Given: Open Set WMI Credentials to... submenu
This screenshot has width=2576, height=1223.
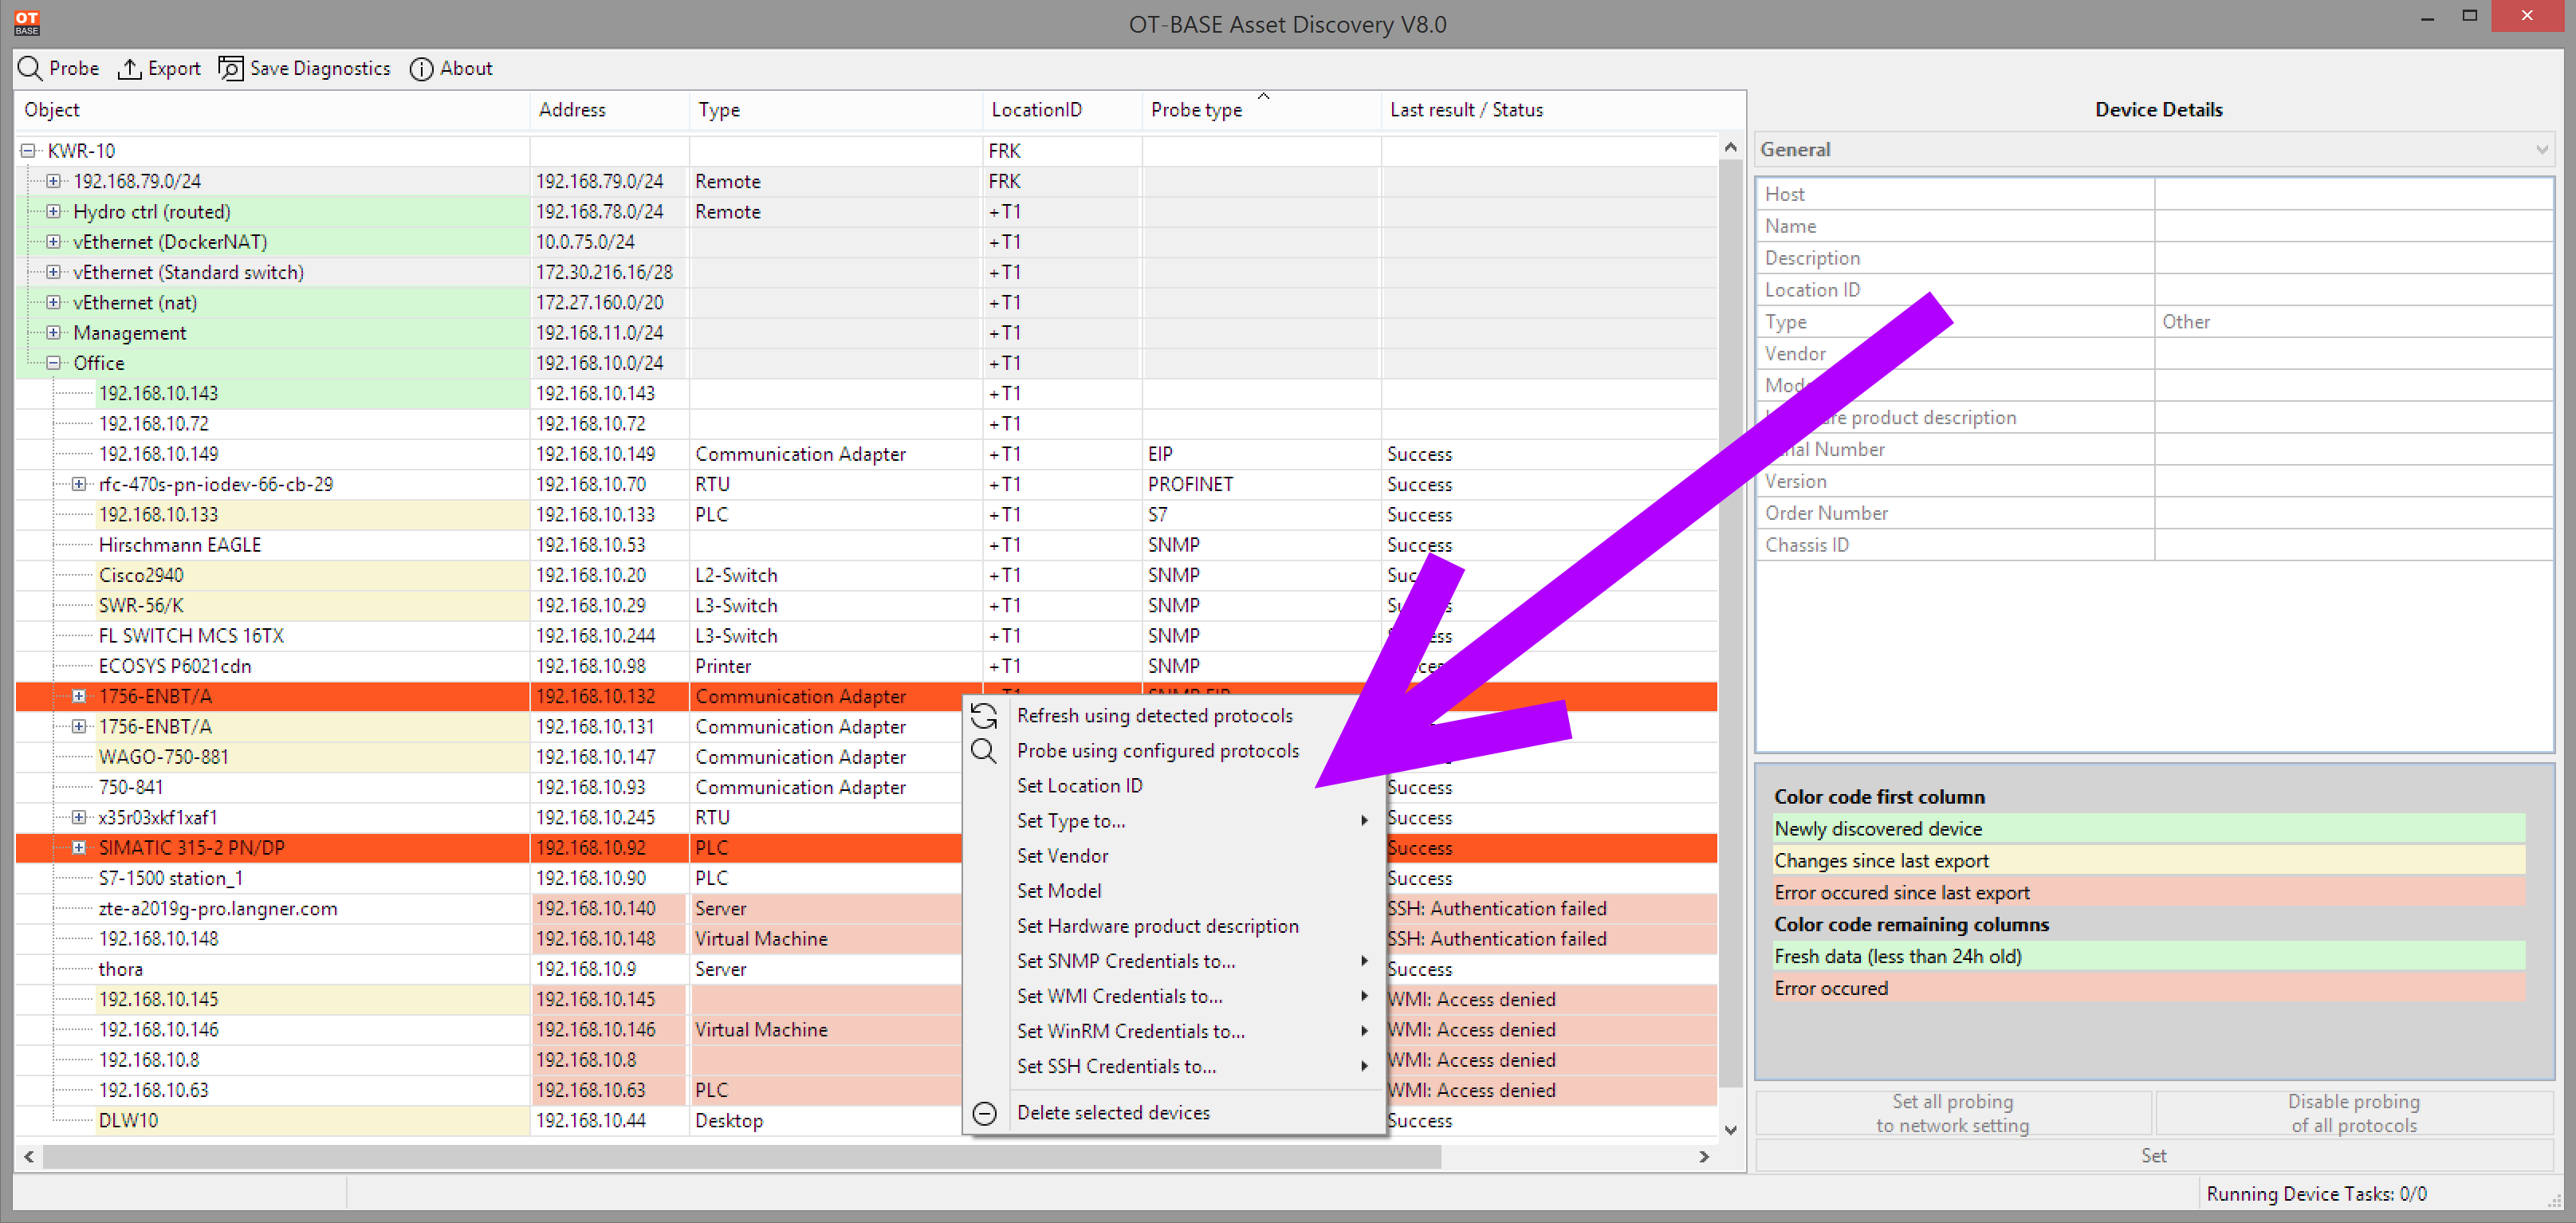Looking at the screenshot, I should tap(1174, 996).
